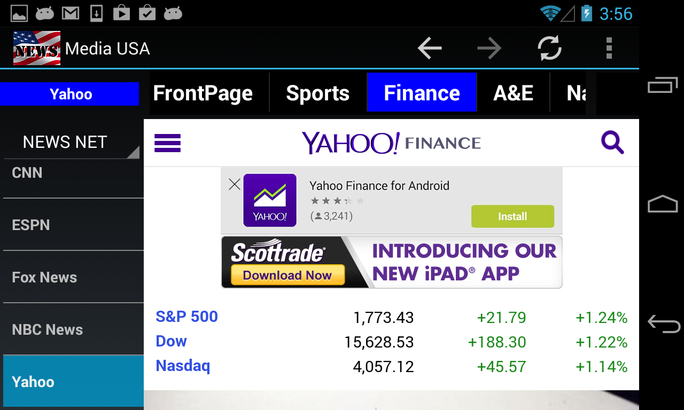Dismiss the Yahoo Finance app ad
Viewport: 684px width, 410px height.
click(234, 185)
